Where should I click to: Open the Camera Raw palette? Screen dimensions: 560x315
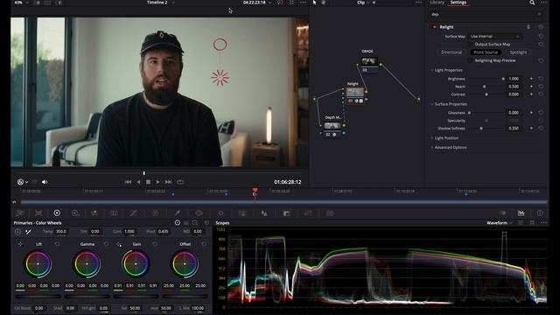pyautogui.click(x=20, y=213)
